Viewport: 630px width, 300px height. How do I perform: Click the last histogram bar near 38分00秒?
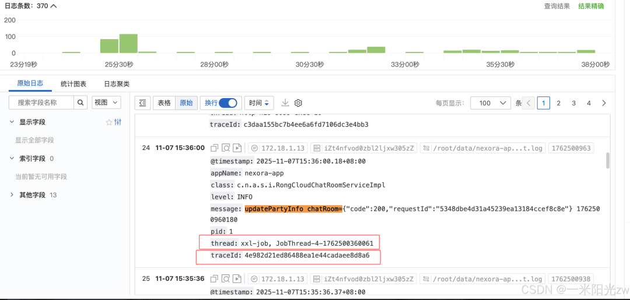(586, 51)
